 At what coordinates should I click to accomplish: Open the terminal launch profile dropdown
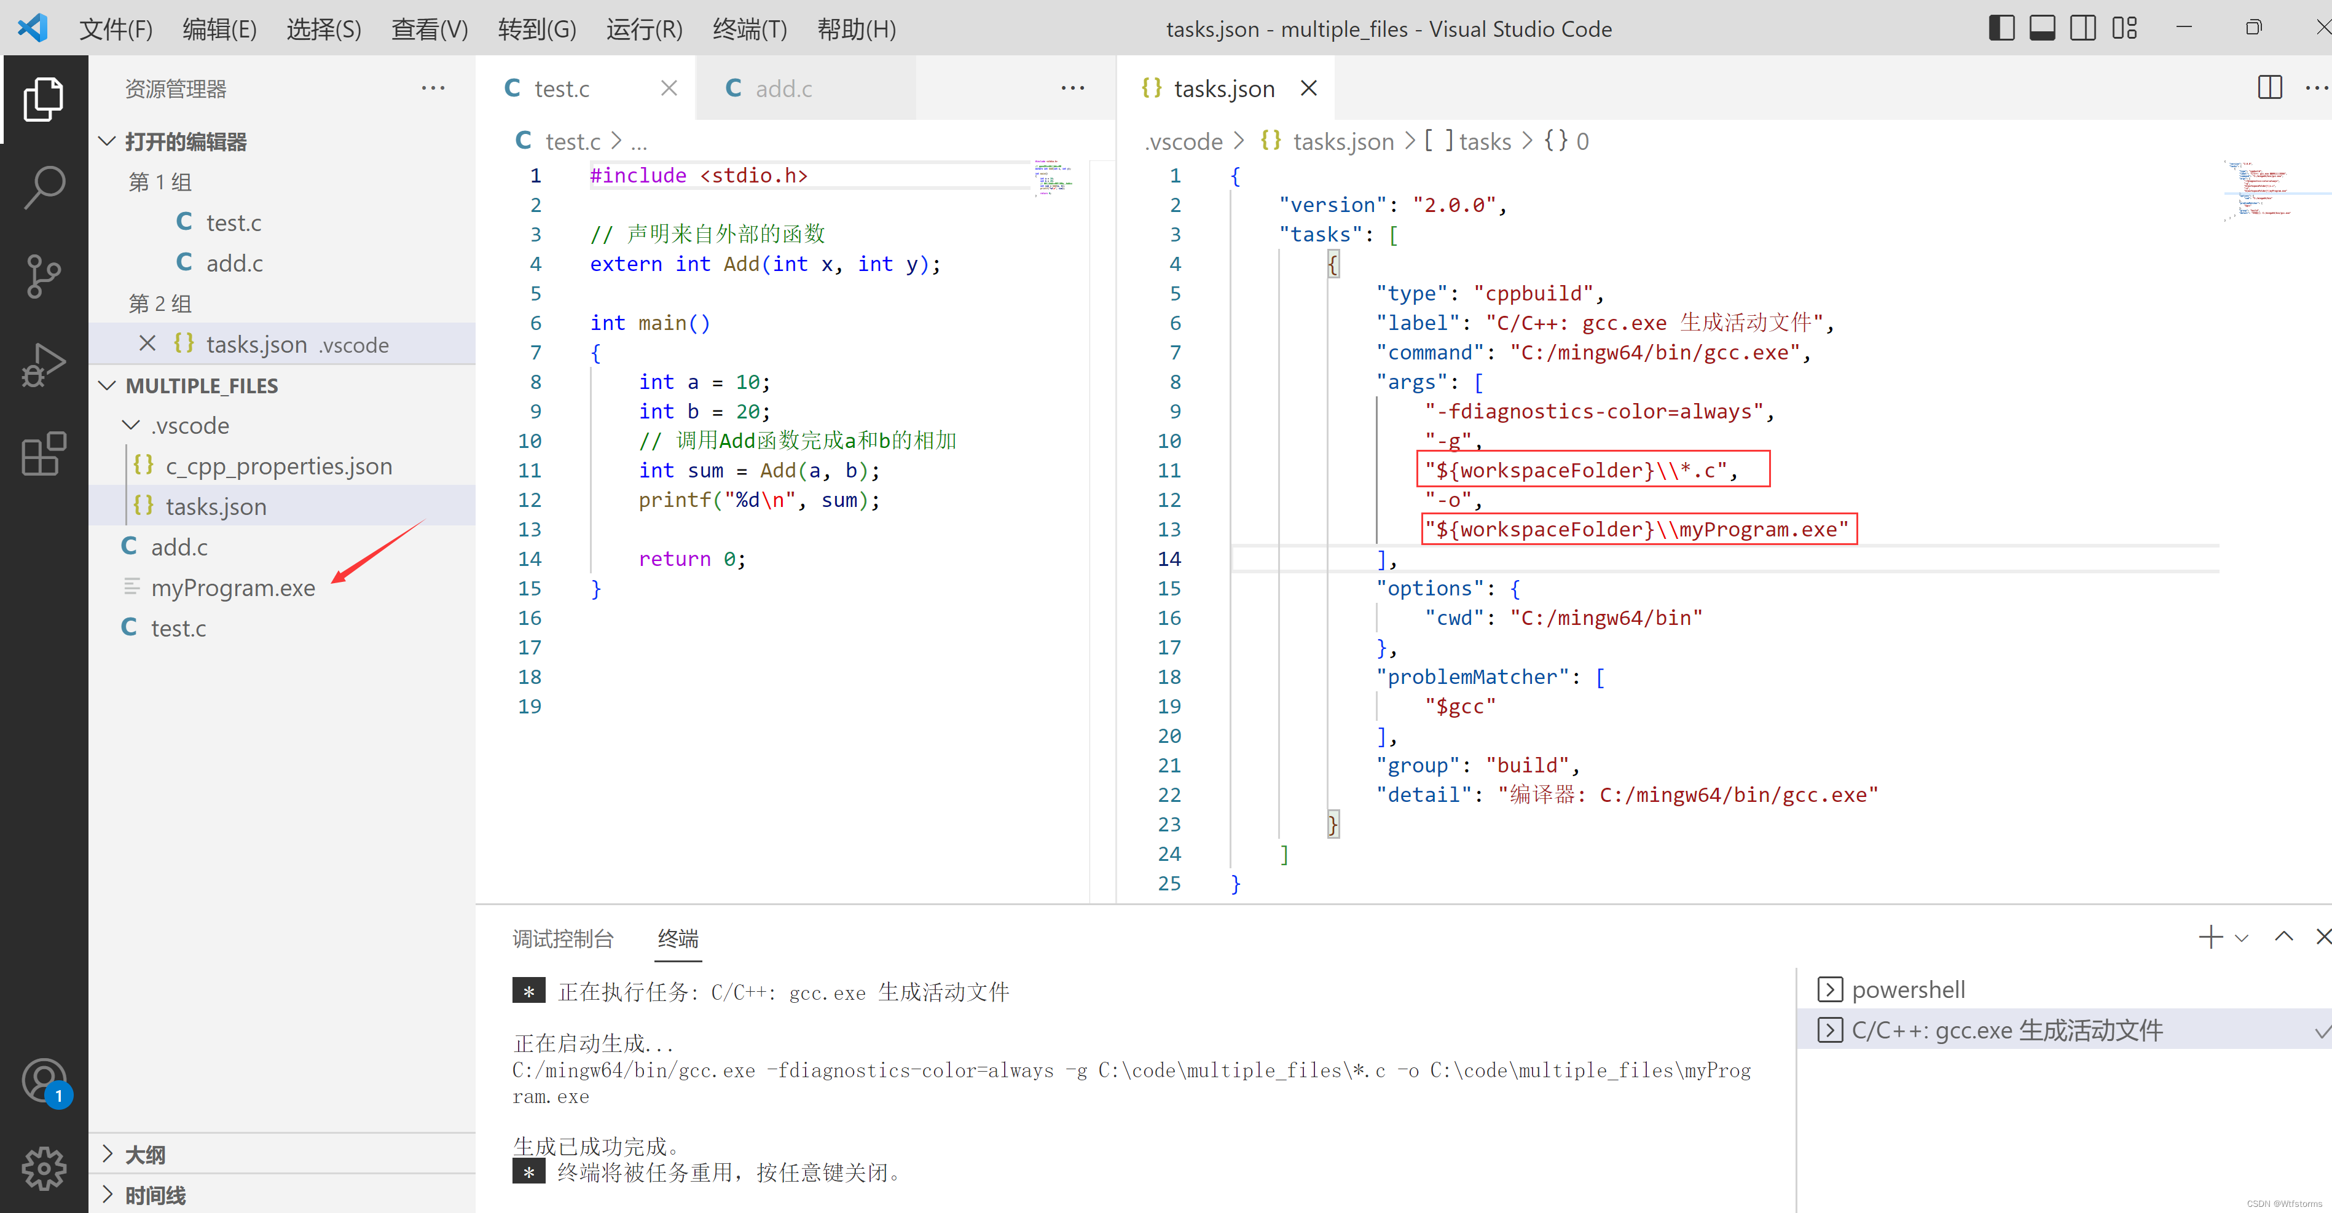[2242, 938]
